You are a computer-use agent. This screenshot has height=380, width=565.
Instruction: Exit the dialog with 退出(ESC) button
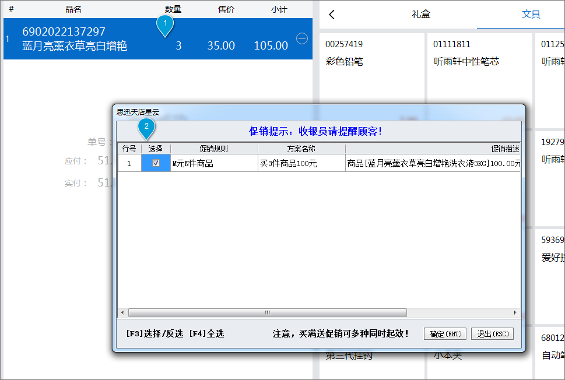493,334
